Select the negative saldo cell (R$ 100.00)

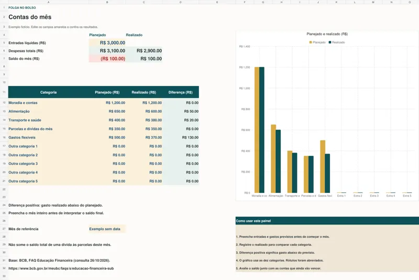[x=107, y=59]
